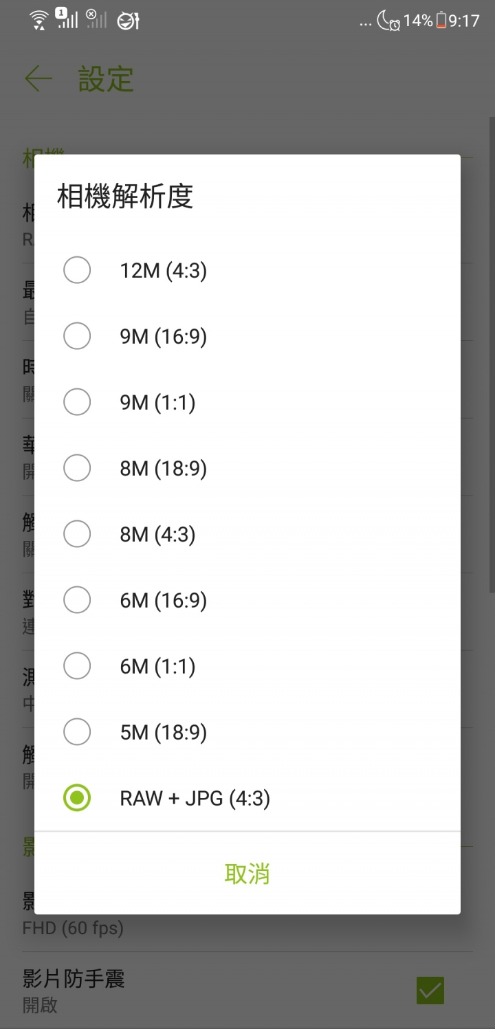Viewport: 495px width, 1029px height.
Task: Select 6M (16:9) resolution
Action: pyautogui.click(x=247, y=601)
